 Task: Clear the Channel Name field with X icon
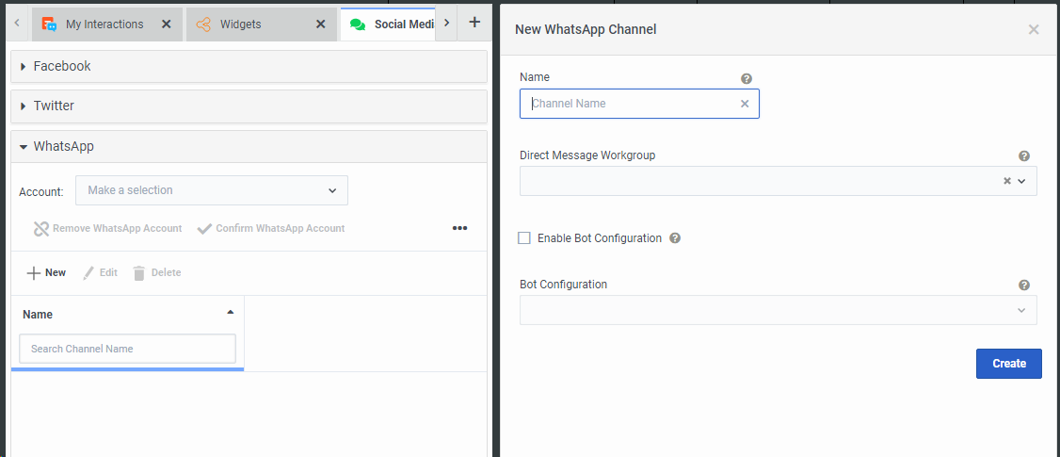click(745, 104)
